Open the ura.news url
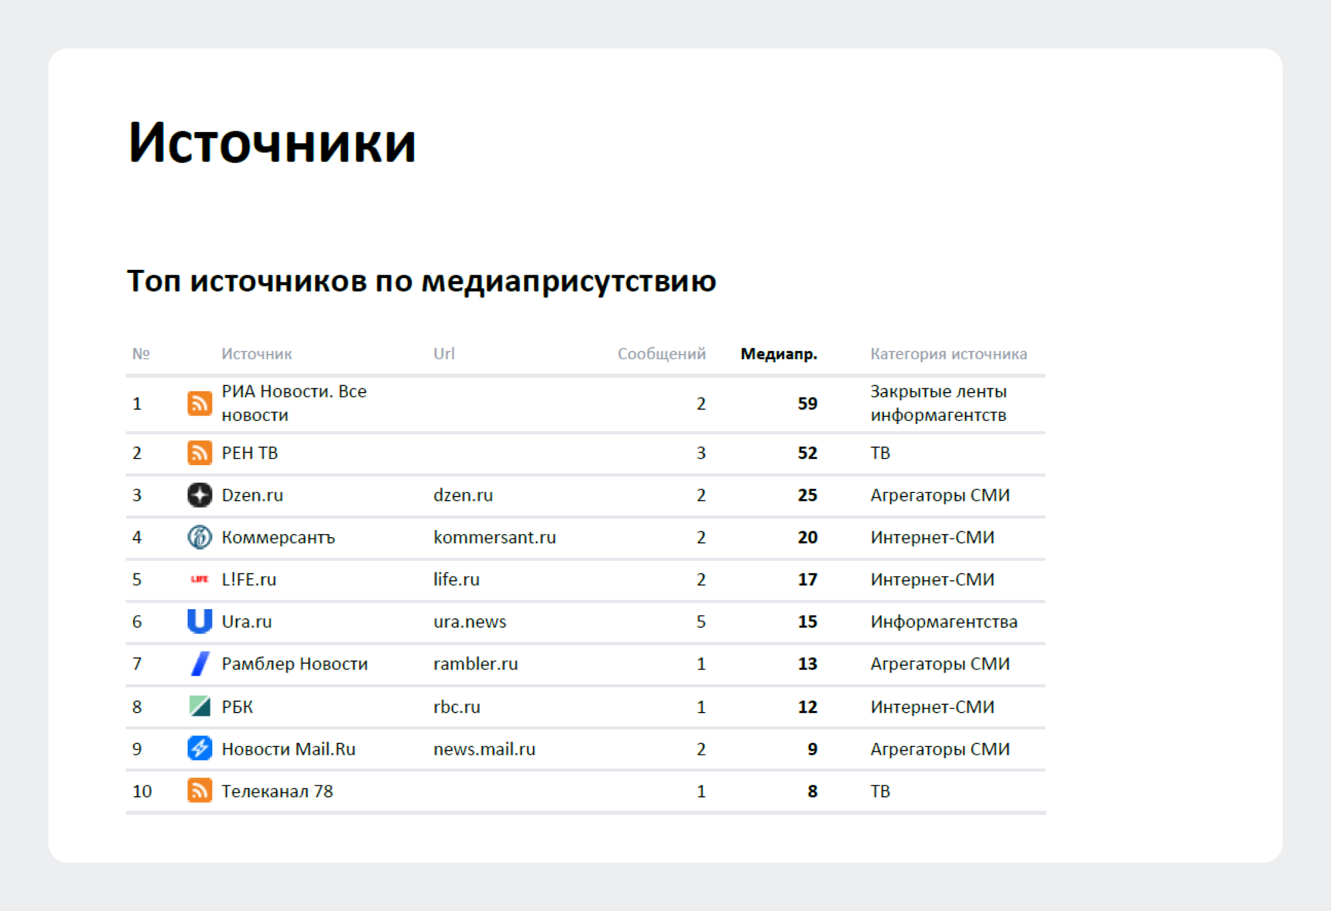Image resolution: width=1331 pixels, height=911 pixels. pos(469,621)
